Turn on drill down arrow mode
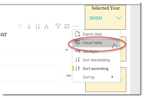Screen dimensions: 144x98 pyautogui.click(x=29, y=26)
